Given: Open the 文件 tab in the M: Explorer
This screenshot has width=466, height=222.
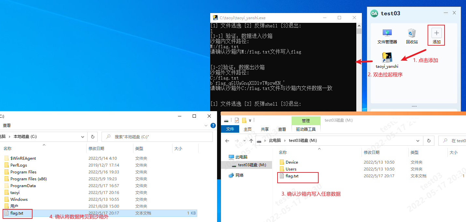Looking at the screenshot, I should pos(230,129).
